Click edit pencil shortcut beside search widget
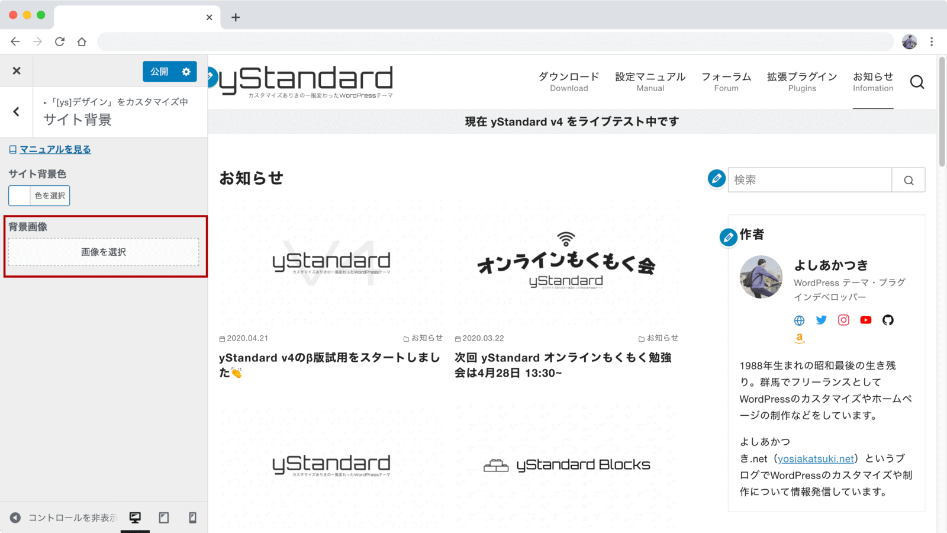947x533 pixels. pos(717,178)
